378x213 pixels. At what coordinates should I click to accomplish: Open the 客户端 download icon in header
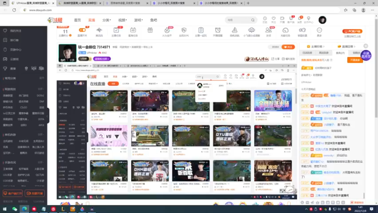[x=291, y=18]
